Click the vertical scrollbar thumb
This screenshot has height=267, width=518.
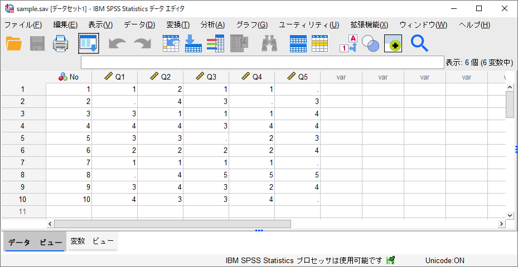(510, 105)
